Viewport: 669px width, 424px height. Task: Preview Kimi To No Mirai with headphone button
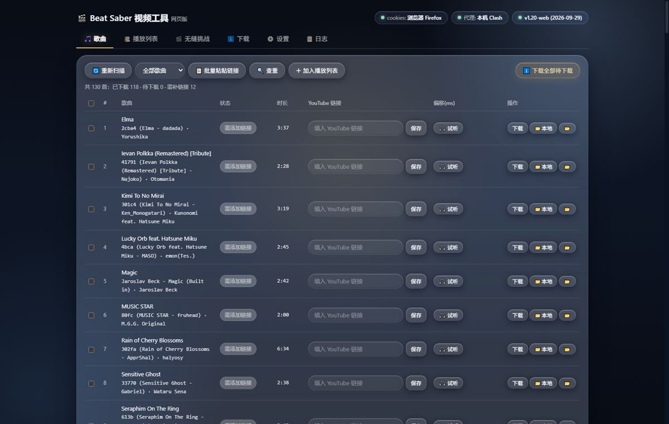pos(448,209)
